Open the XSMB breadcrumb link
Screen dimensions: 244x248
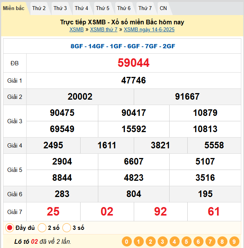[x=76, y=29]
